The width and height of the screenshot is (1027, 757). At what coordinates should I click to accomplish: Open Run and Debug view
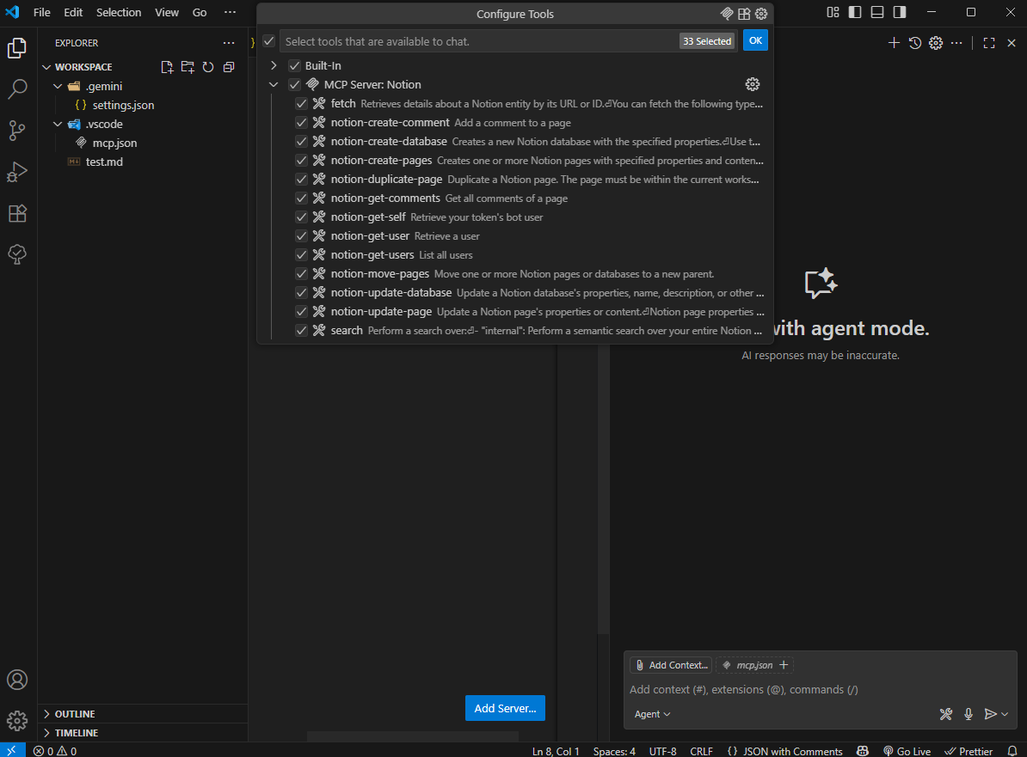click(18, 172)
